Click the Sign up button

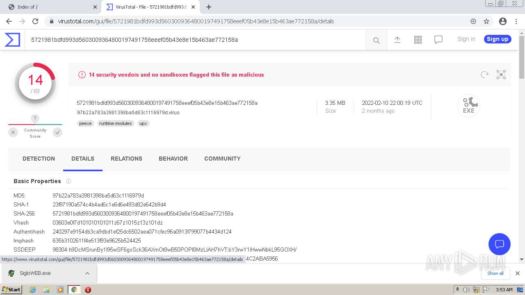pos(498,39)
